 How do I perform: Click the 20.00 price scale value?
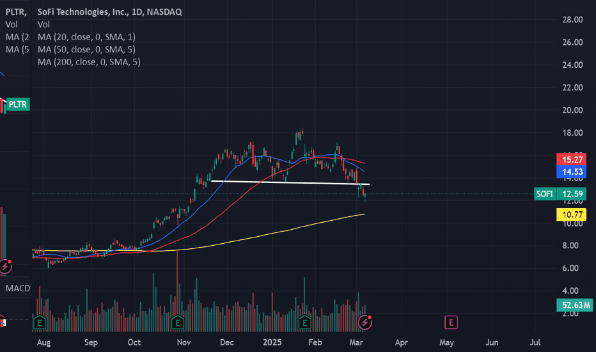(572, 110)
